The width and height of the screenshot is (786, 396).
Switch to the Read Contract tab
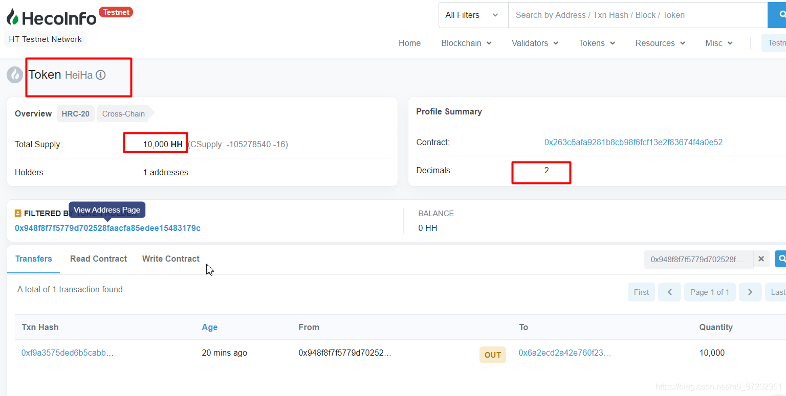click(98, 259)
